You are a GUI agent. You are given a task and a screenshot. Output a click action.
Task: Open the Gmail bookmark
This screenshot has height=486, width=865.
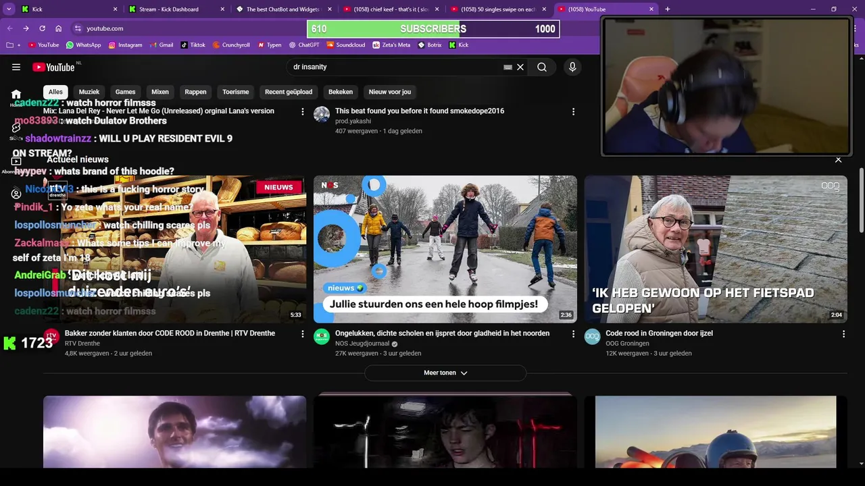coord(161,45)
